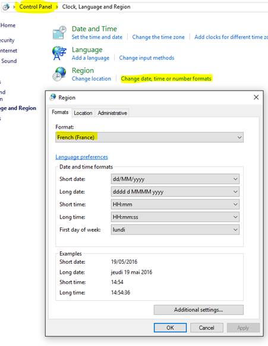Open the Short date format dropdown
Screen dimensions: 268x346
(175, 179)
